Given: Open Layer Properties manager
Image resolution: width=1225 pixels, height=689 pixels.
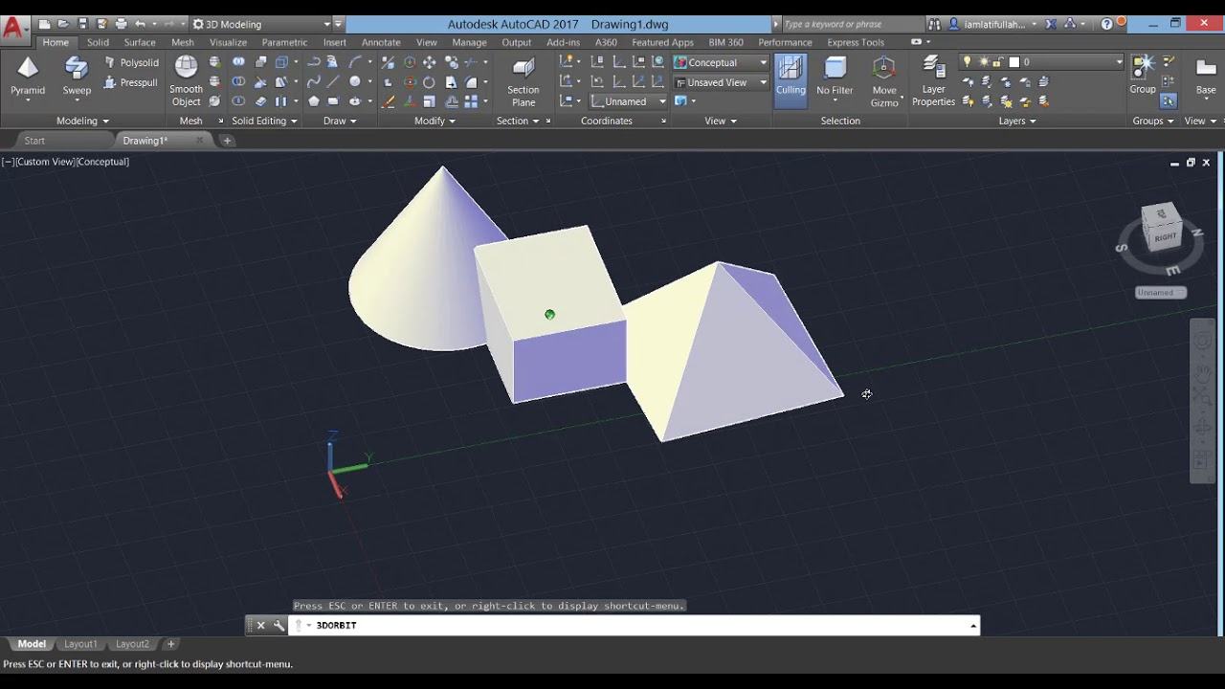Looking at the screenshot, I should 933,80.
